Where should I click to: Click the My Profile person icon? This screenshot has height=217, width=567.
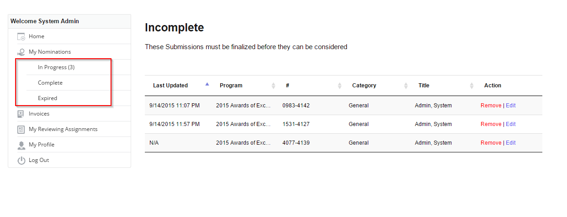tap(21, 145)
